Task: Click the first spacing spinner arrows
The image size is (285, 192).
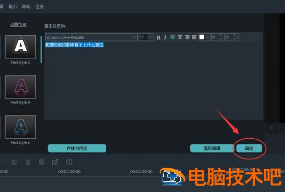Action: tap(221, 37)
